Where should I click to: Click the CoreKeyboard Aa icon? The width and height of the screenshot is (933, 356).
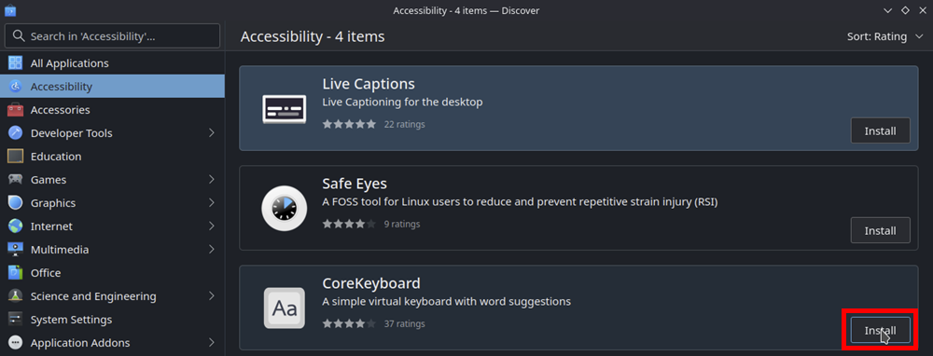tap(285, 308)
